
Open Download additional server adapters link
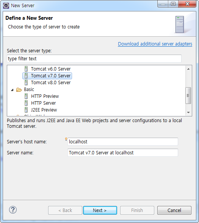155,44
